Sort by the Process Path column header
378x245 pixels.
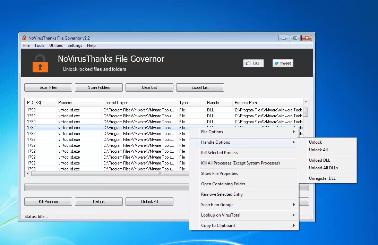(268, 102)
